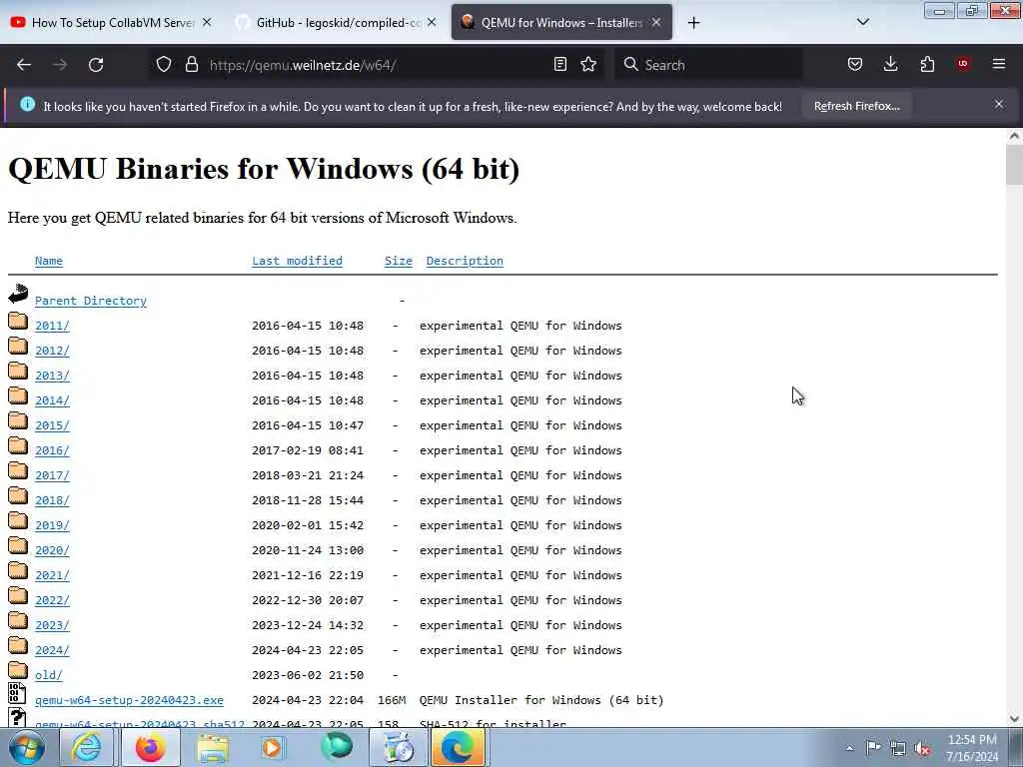Download qemu-w64-setup-20240423.exe

click(x=129, y=700)
